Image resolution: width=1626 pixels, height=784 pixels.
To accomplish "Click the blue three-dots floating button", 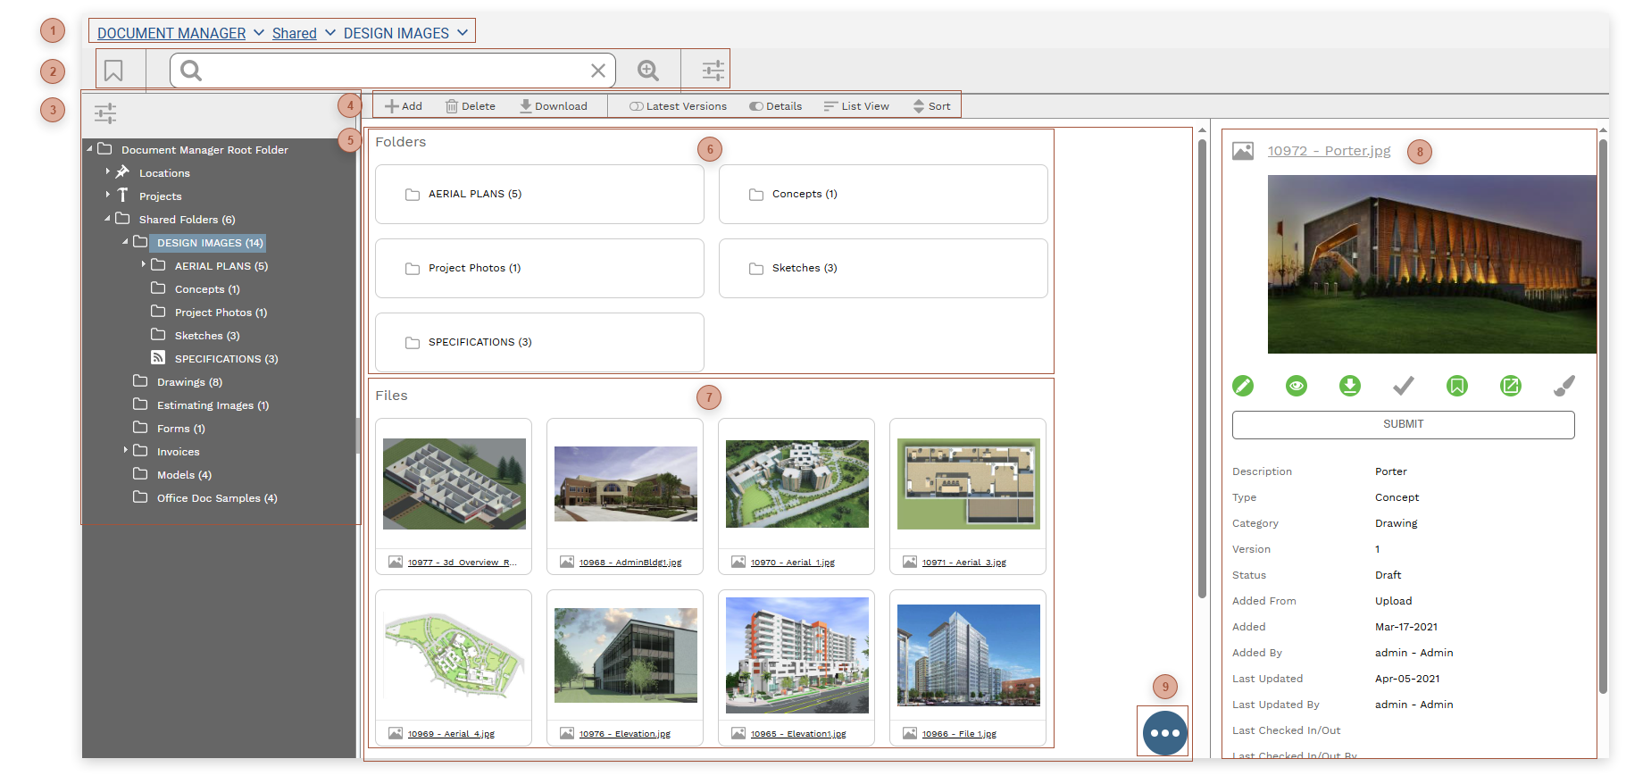I will (x=1165, y=733).
